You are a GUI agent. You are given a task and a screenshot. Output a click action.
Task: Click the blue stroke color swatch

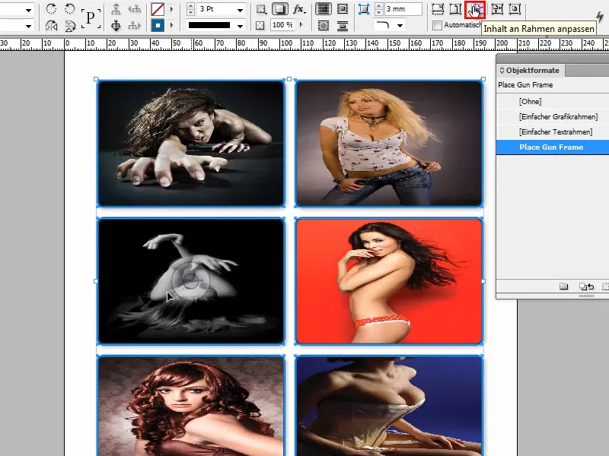click(x=158, y=26)
